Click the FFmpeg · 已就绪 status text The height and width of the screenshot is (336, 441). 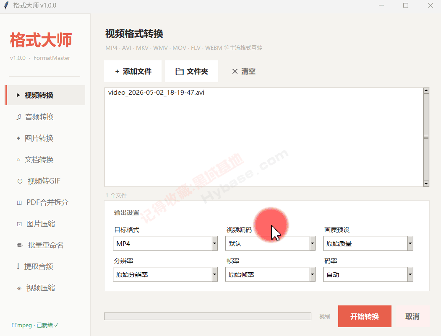coord(35,326)
